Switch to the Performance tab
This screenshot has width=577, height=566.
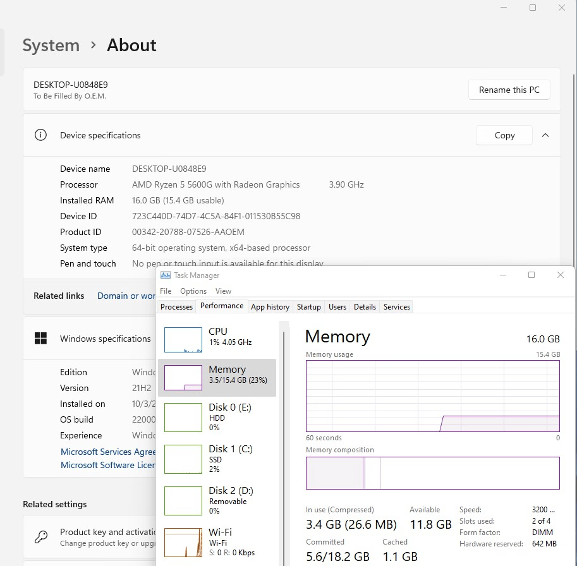[222, 306]
